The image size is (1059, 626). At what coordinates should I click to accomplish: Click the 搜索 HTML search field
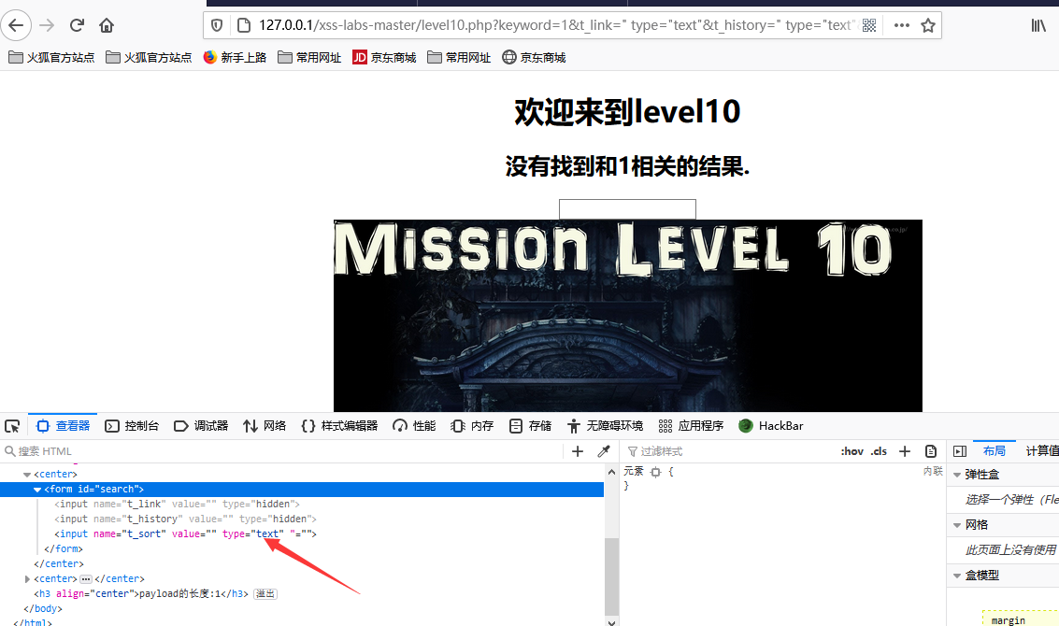282,451
